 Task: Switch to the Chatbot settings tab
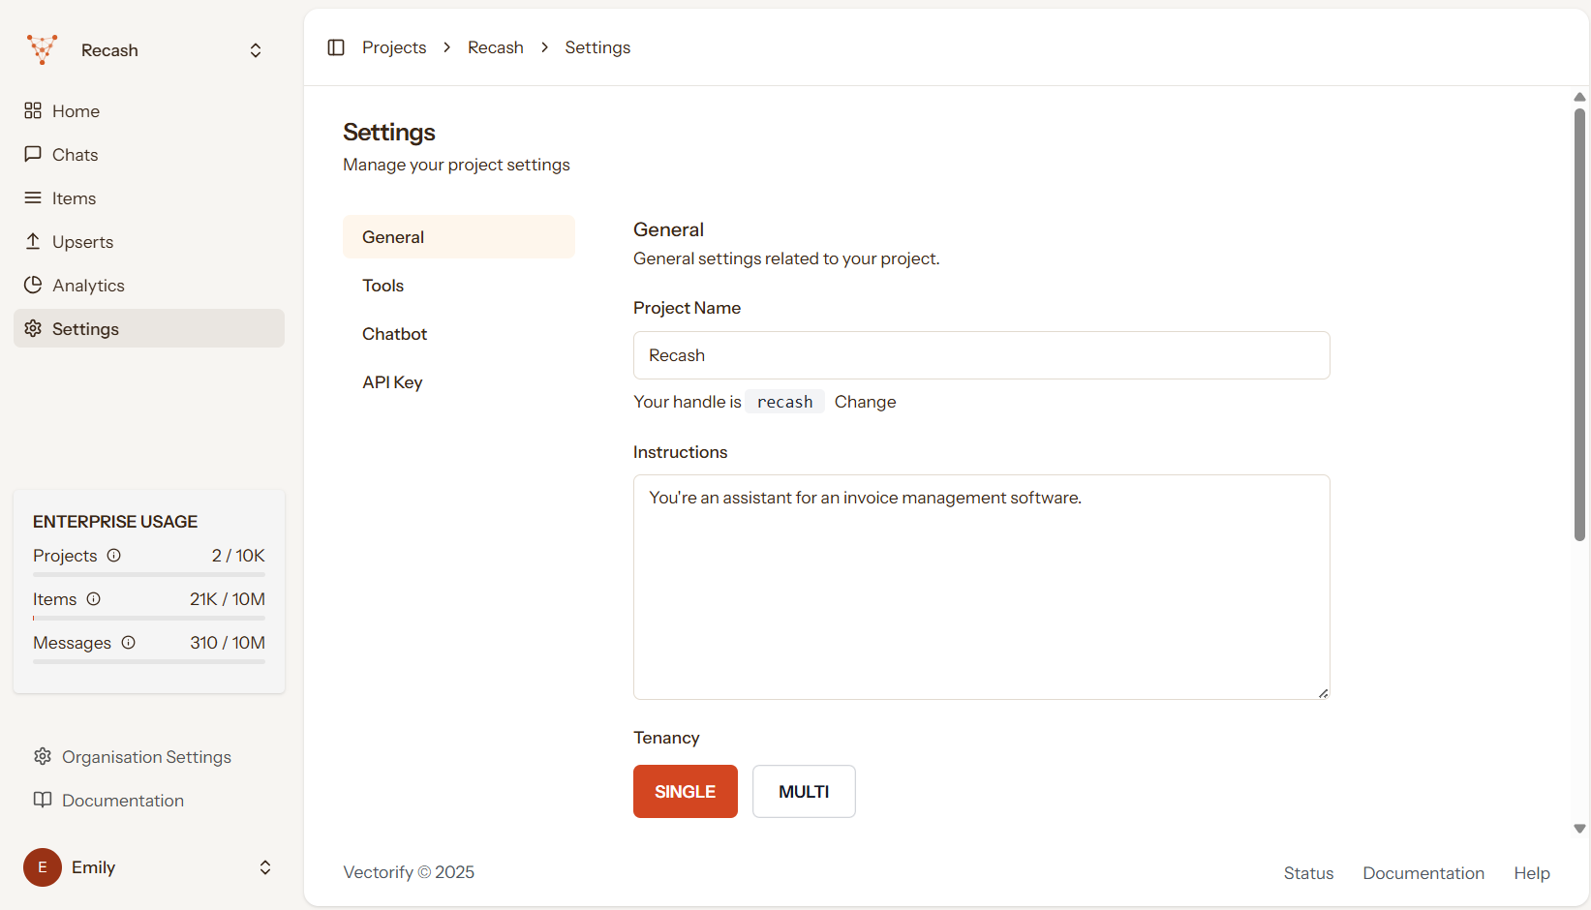[x=394, y=333]
